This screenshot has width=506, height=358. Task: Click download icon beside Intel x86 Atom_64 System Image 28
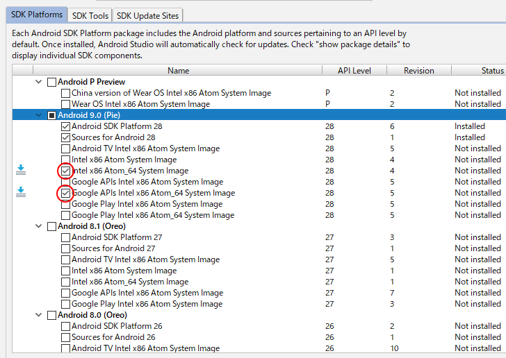(21, 169)
